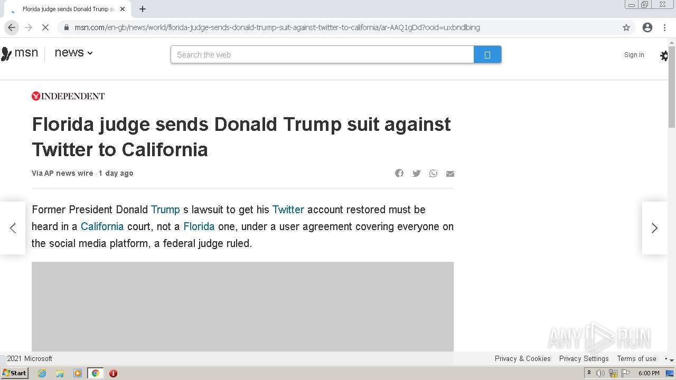Viewport: 676px width, 380px height.
Task: Go to the previous article arrow
Action: tap(13, 228)
